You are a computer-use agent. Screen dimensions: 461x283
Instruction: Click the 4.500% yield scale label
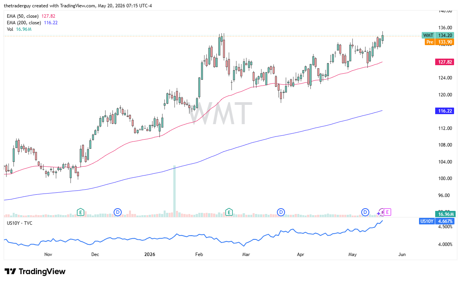(x=445, y=226)
